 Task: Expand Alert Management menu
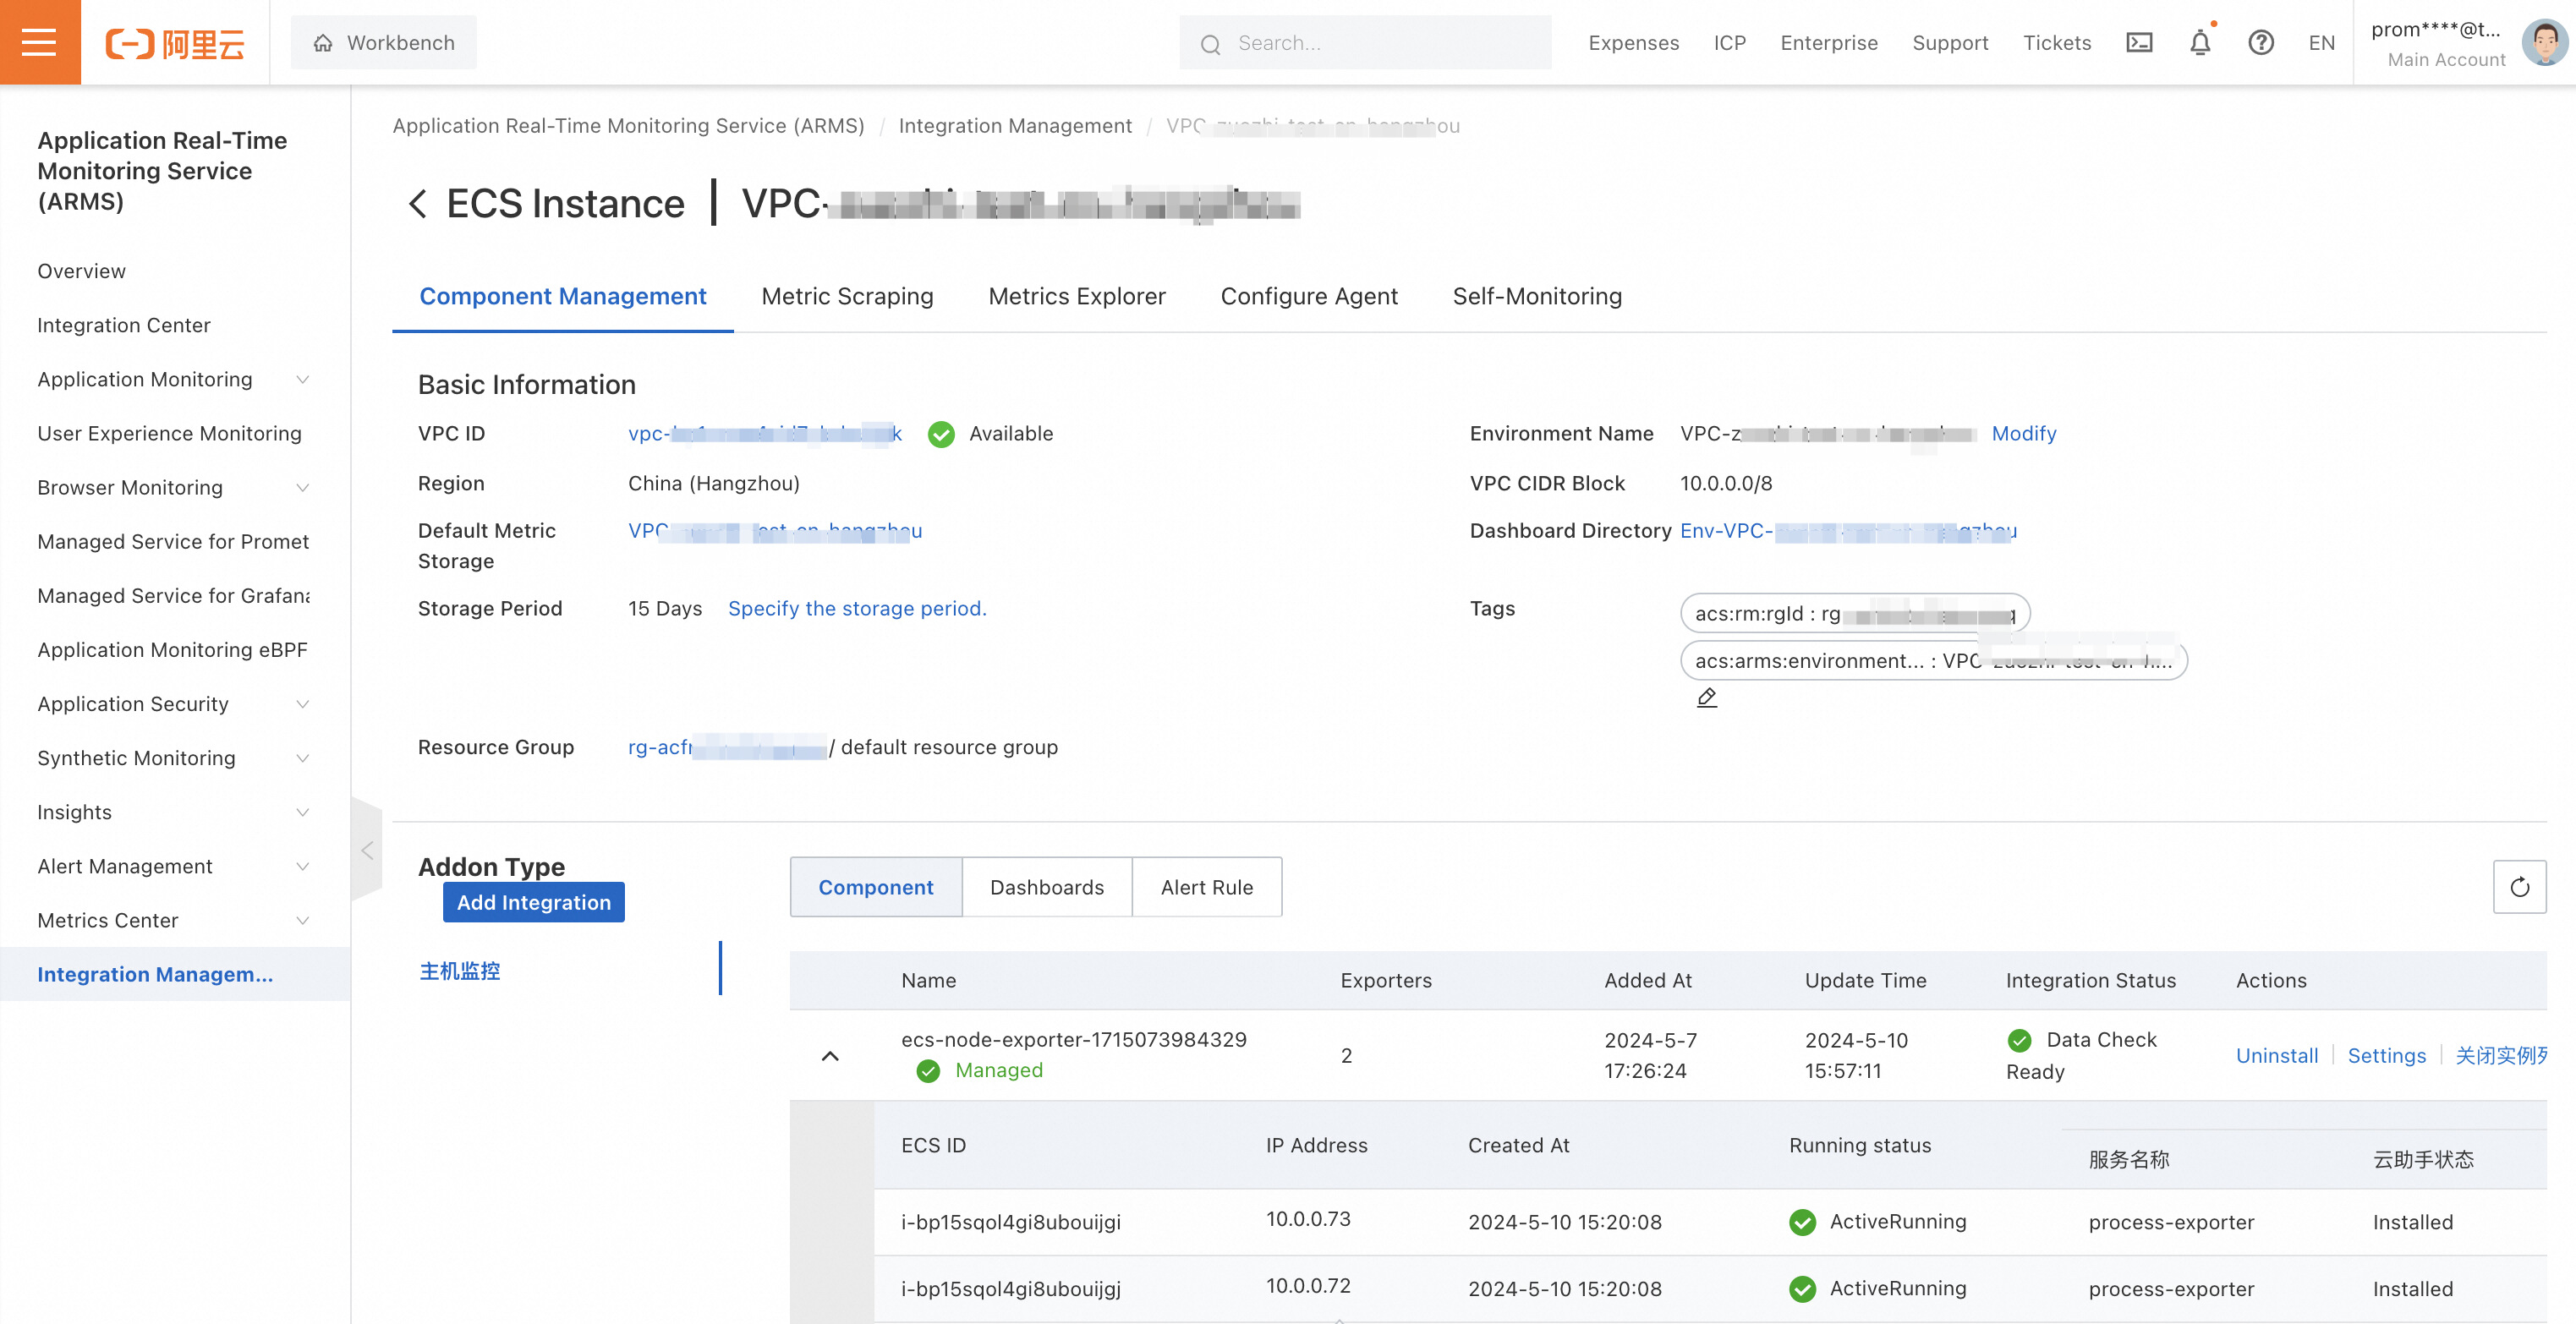(x=302, y=866)
